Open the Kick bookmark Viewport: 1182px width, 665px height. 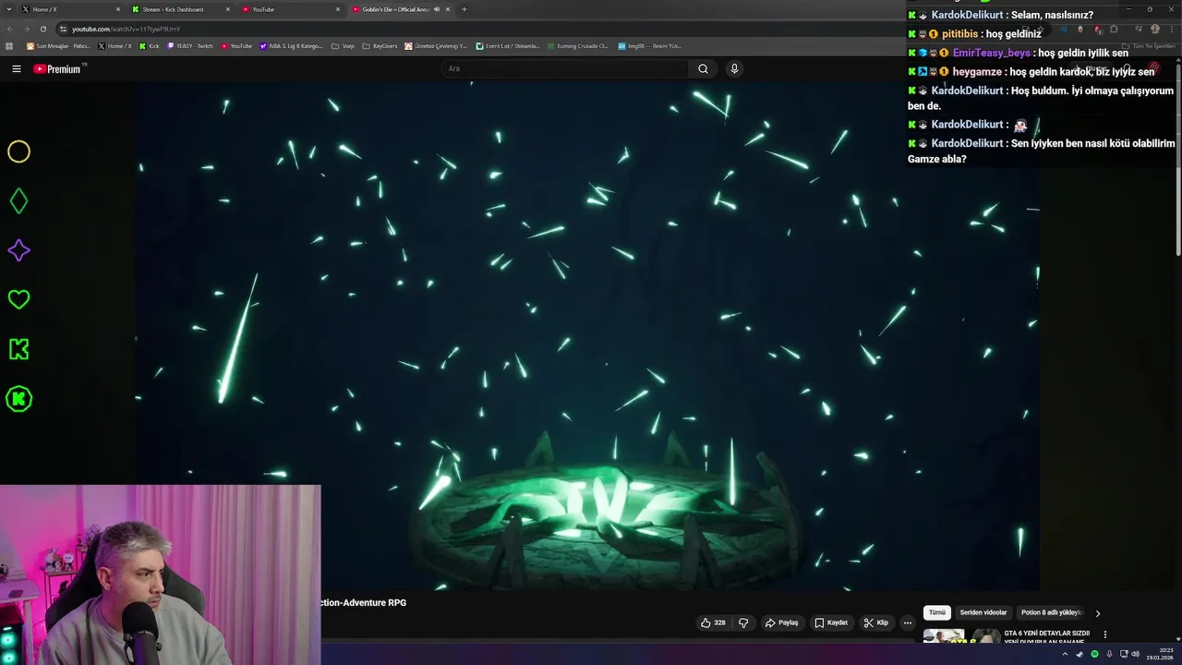pos(150,45)
